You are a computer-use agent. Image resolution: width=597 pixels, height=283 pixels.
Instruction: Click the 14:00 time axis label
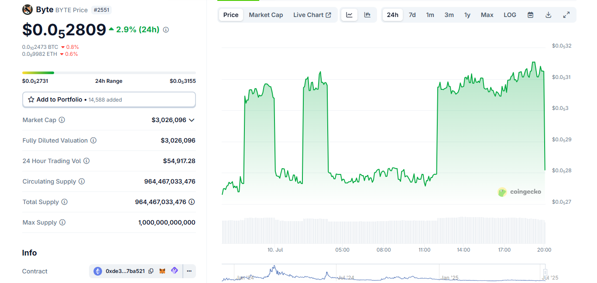point(463,250)
